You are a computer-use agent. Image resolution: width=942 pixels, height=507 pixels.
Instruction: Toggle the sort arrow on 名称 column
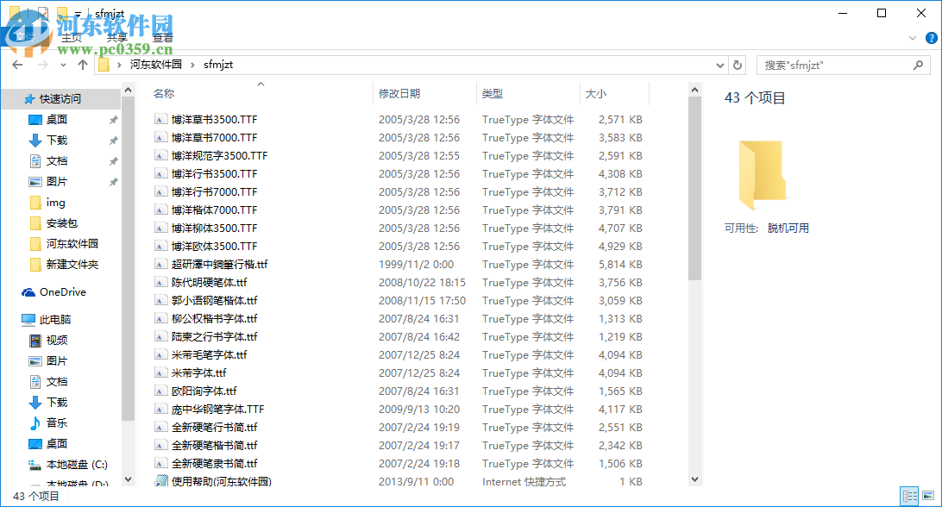(261, 84)
